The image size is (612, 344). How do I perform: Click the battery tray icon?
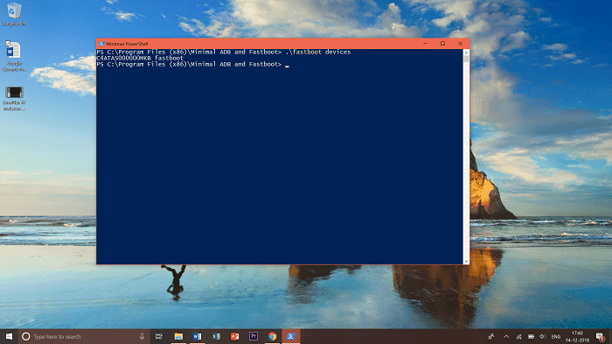coord(532,337)
